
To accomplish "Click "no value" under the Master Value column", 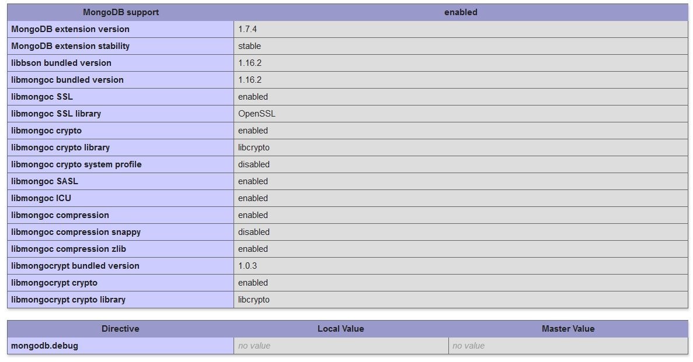I will coord(468,346).
